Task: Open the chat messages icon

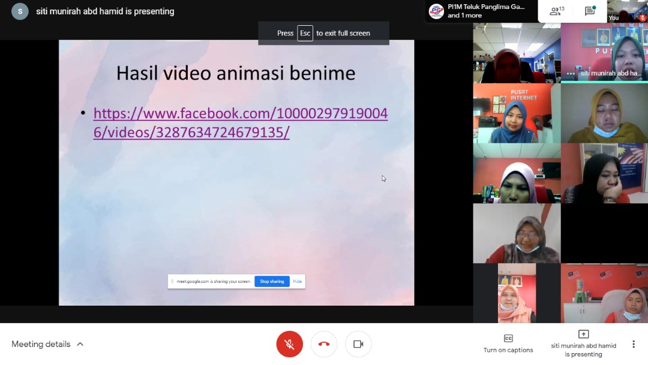Action: click(590, 11)
